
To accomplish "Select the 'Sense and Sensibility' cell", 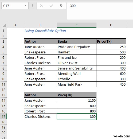I will (77, 68).
